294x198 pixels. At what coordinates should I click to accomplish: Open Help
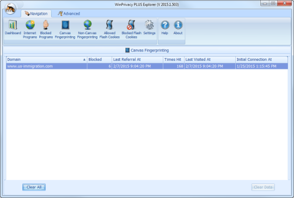tap(165, 28)
